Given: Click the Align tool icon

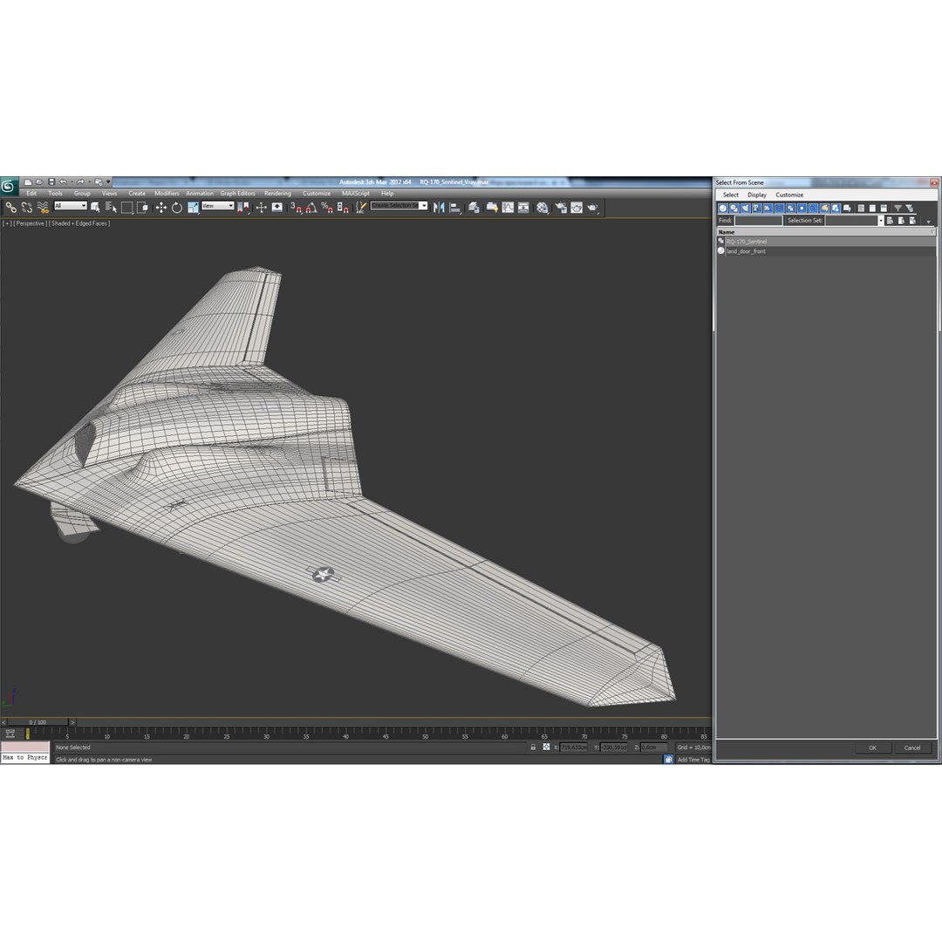Looking at the screenshot, I should point(455,208).
